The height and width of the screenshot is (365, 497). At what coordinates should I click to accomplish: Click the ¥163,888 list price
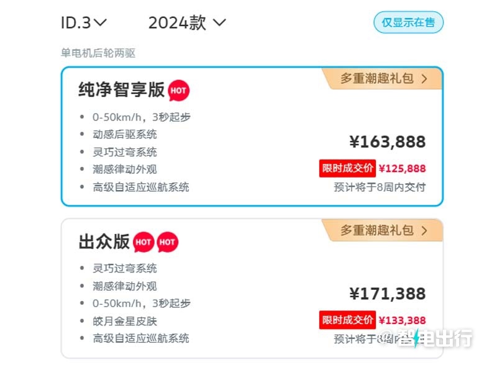pos(387,142)
